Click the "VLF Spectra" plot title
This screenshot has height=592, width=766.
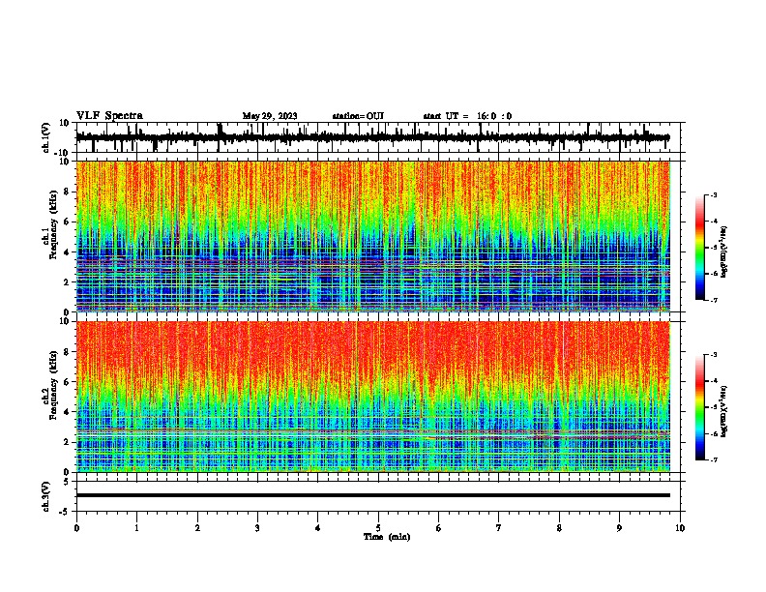109,116
